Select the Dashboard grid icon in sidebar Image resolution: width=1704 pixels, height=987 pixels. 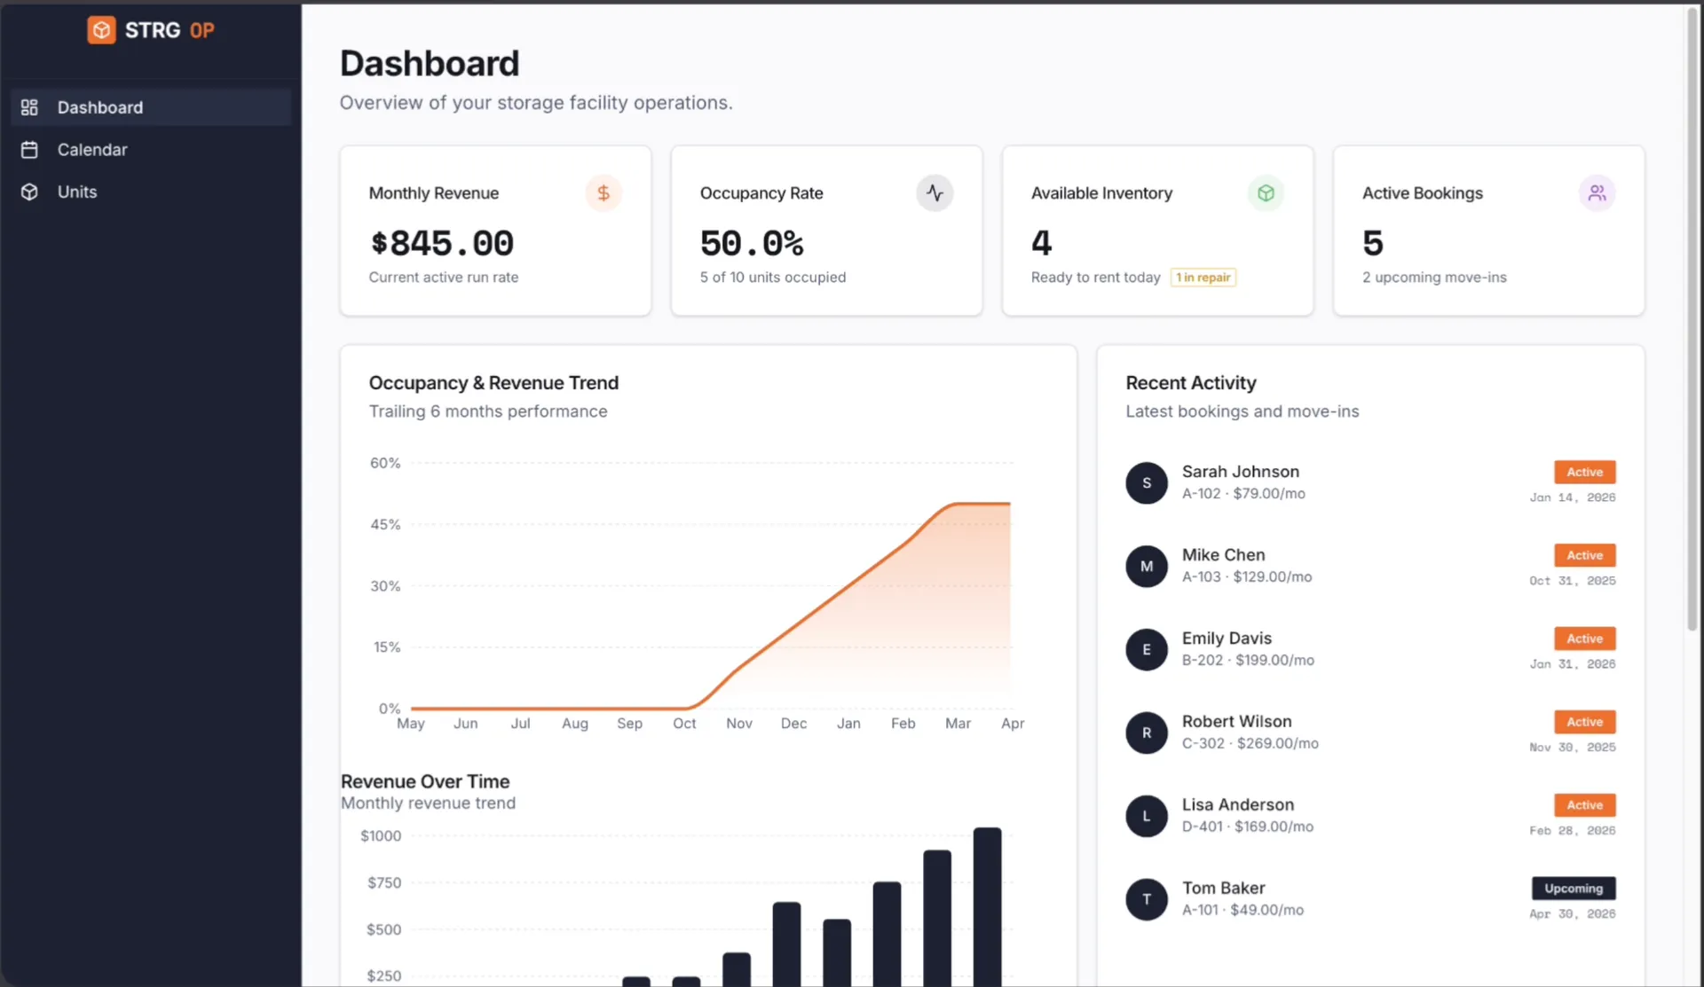30,106
